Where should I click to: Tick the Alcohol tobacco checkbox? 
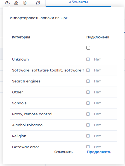pyautogui.click(x=88, y=125)
